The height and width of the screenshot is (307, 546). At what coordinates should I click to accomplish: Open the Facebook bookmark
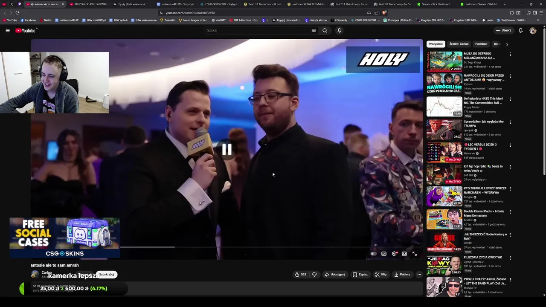coord(29,20)
